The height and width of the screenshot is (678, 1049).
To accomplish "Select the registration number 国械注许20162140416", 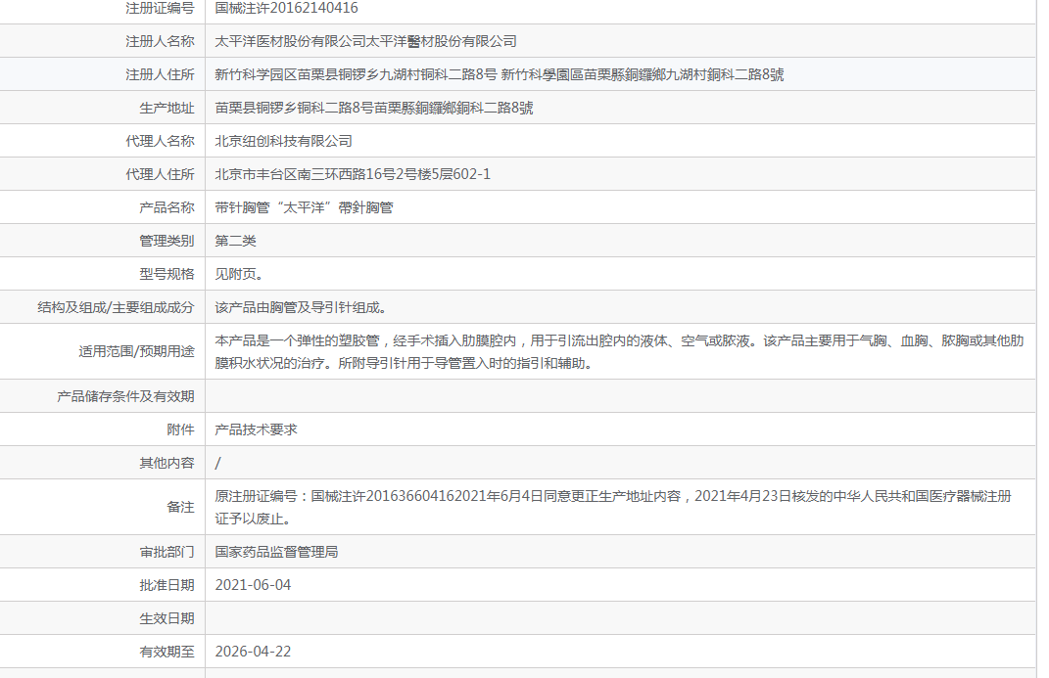I will click(x=286, y=8).
